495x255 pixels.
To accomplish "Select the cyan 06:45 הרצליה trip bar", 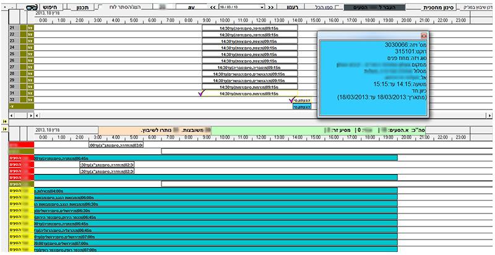I will tap(216, 230).
